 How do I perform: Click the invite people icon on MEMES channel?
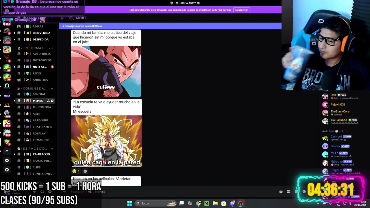click(48, 101)
